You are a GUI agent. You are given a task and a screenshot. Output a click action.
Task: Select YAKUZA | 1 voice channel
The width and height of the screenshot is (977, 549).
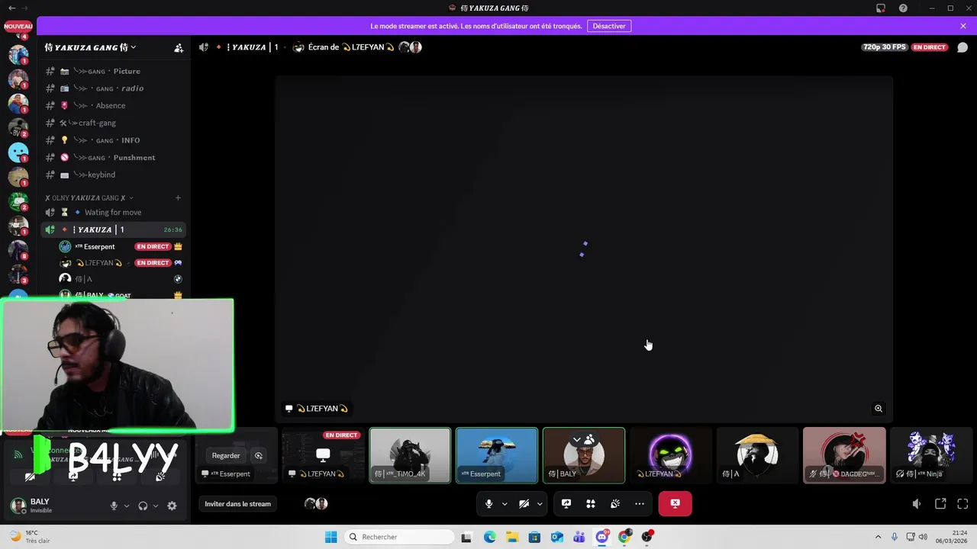(113, 230)
